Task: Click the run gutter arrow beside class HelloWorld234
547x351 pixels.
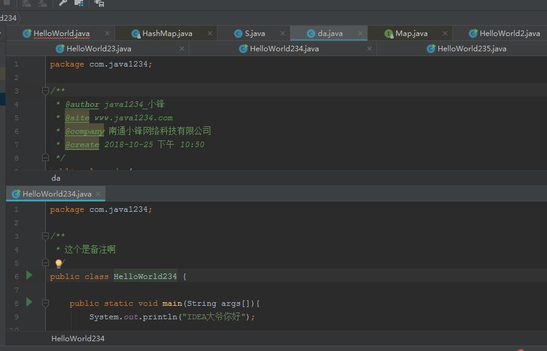Action: (29, 276)
